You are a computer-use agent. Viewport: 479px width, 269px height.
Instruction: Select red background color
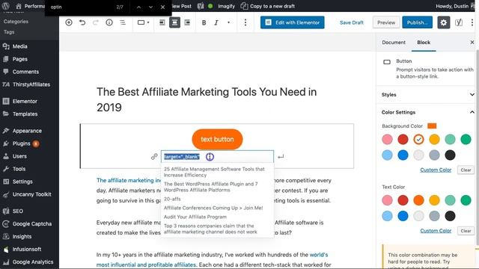pyautogui.click(x=403, y=140)
